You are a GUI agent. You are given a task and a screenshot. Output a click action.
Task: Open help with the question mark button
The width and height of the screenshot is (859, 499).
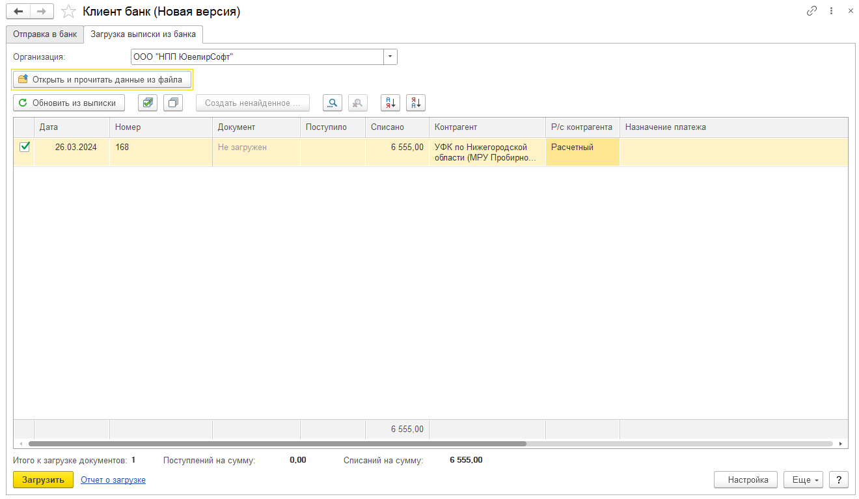pyautogui.click(x=839, y=480)
